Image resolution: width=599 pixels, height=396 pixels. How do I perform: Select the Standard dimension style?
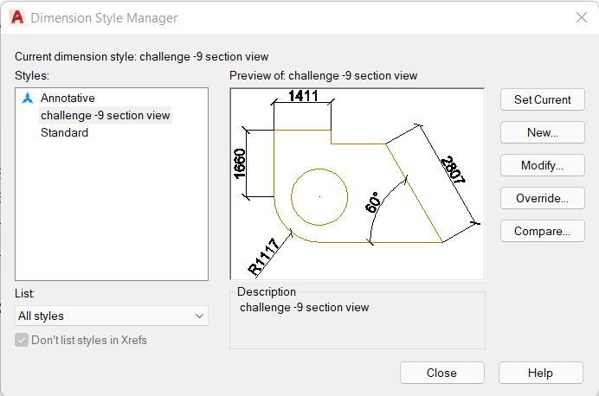coord(64,132)
